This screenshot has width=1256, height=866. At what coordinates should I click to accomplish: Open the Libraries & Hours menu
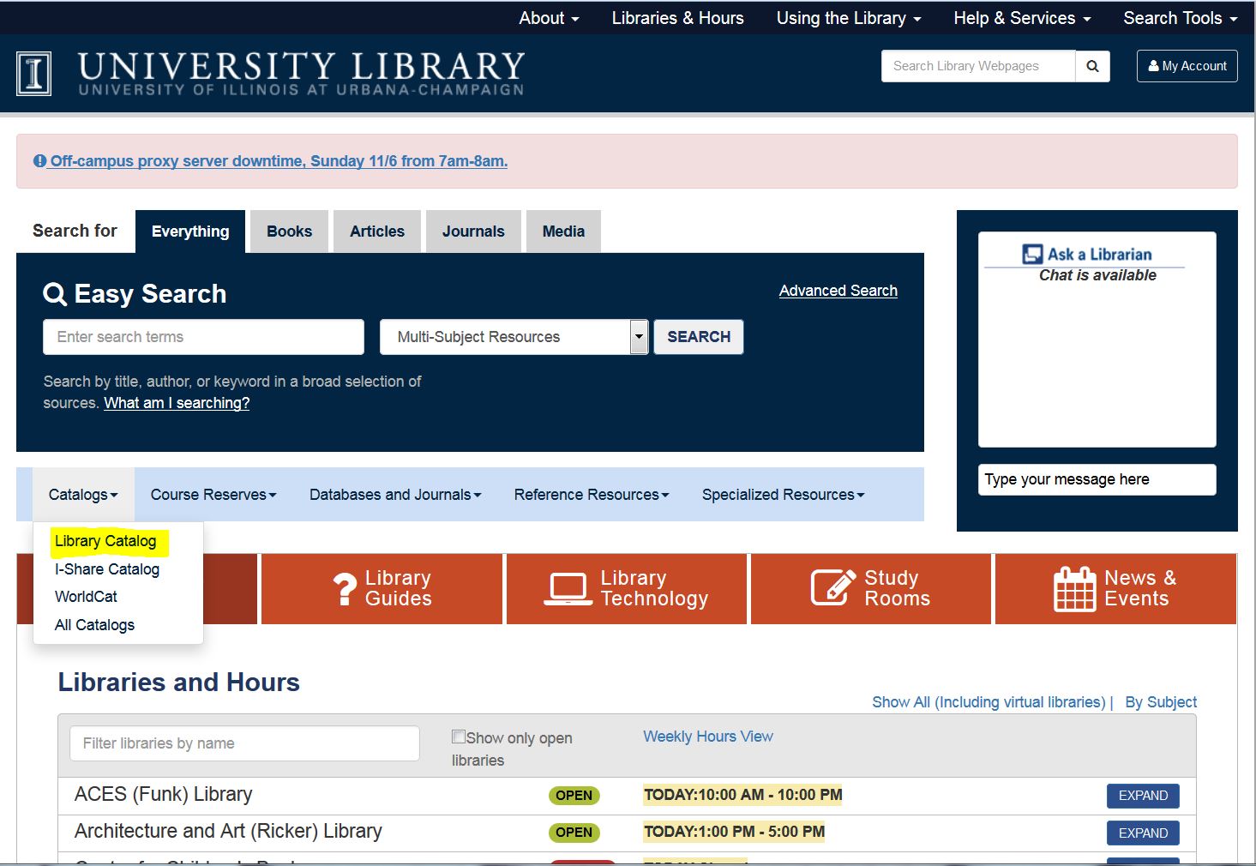click(677, 18)
